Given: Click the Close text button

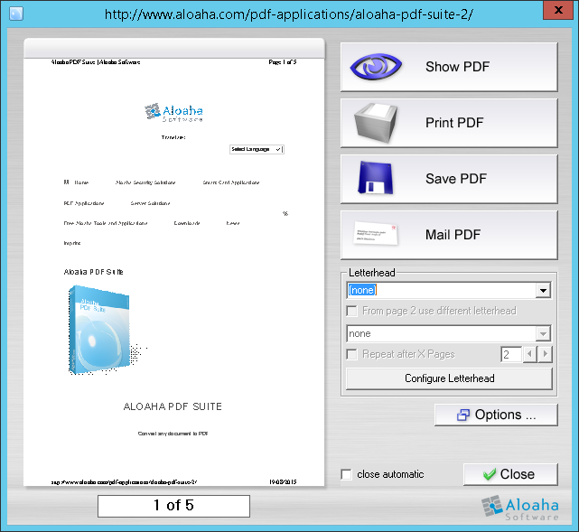Looking at the screenshot, I should (518, 474).
